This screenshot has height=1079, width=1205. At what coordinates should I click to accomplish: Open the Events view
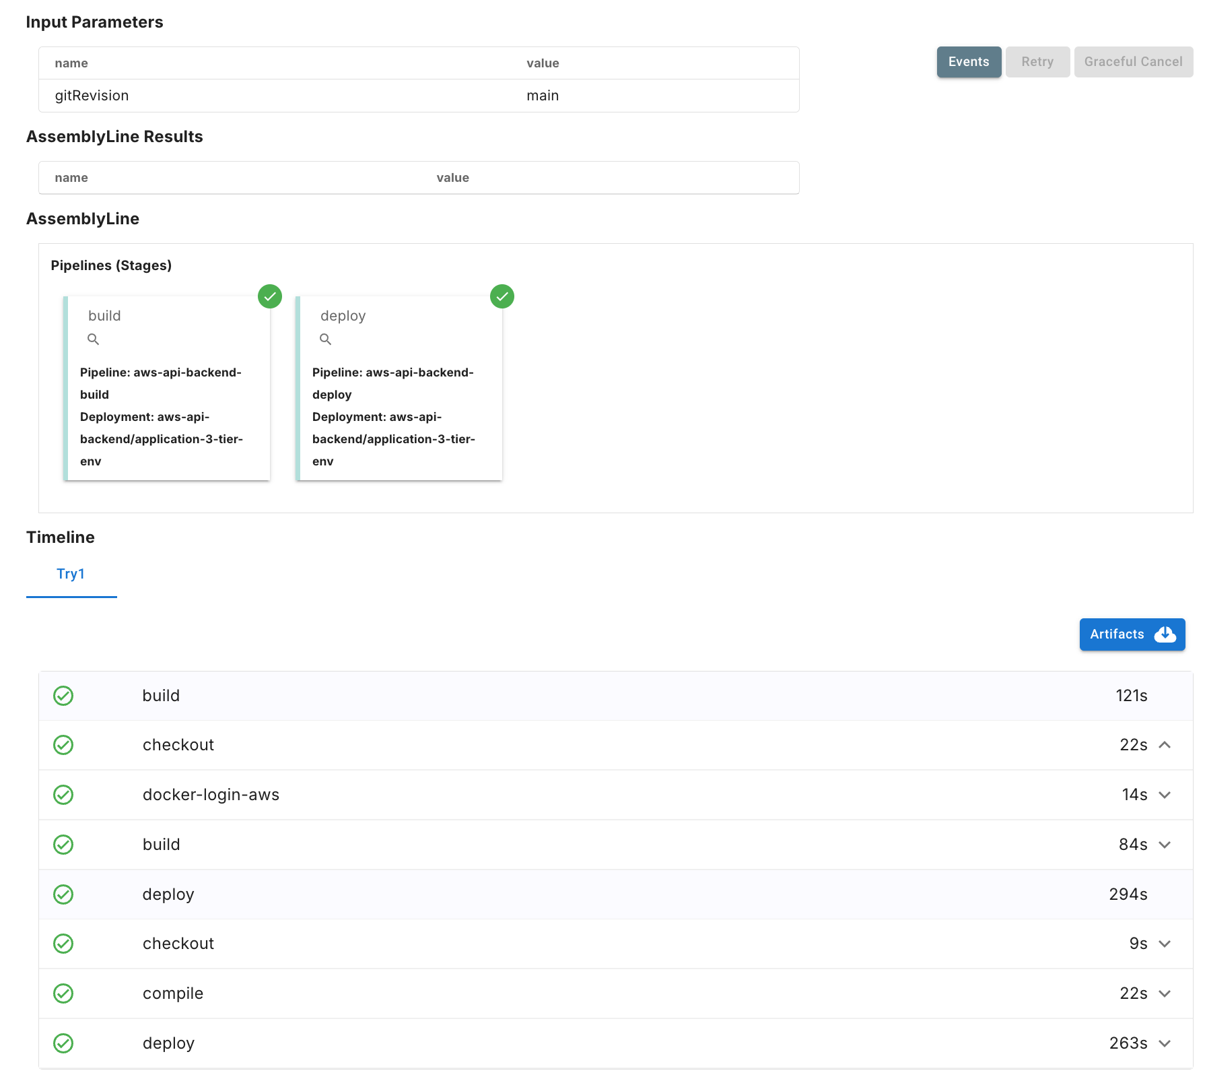pyautogui.click(x=969, y=62)
